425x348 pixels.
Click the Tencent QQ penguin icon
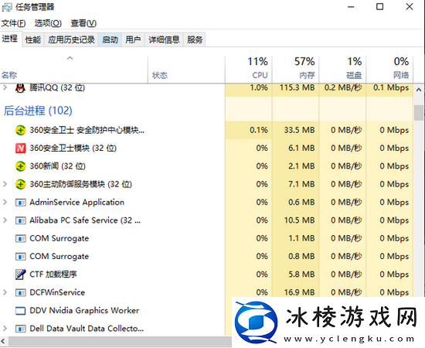tap(20, 88)
